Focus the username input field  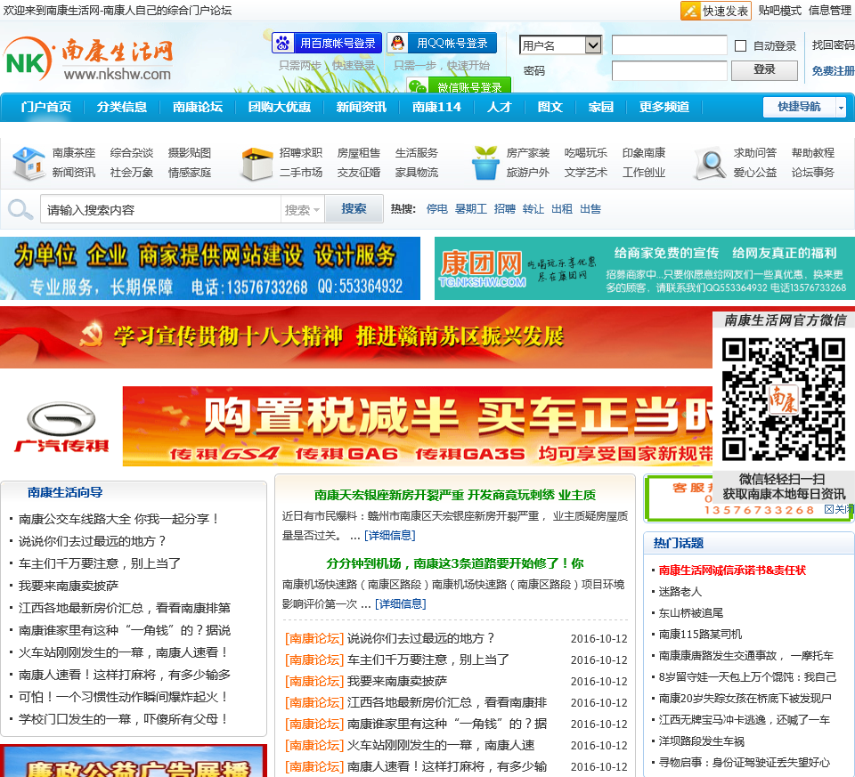click(x=669, y=45)
